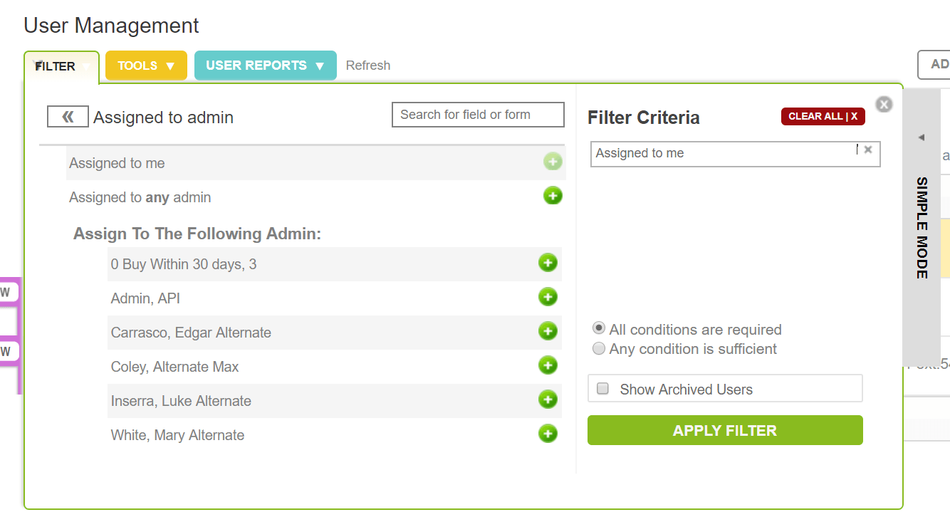Switch to Simple Mode side tab
The image size is (950, 522).
[922, 226]
